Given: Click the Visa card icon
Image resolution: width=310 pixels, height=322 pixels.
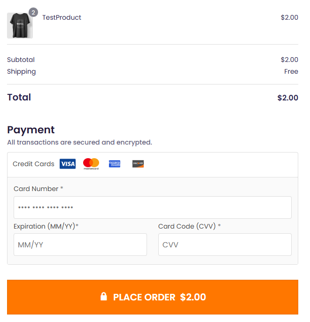Looking at the screenshot, I should pos(68,164).
